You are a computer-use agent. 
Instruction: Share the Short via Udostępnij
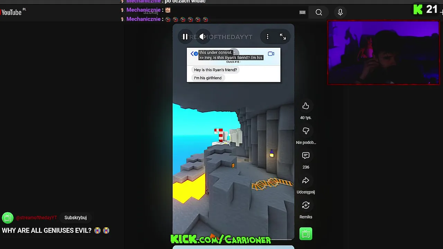point(306,181)
